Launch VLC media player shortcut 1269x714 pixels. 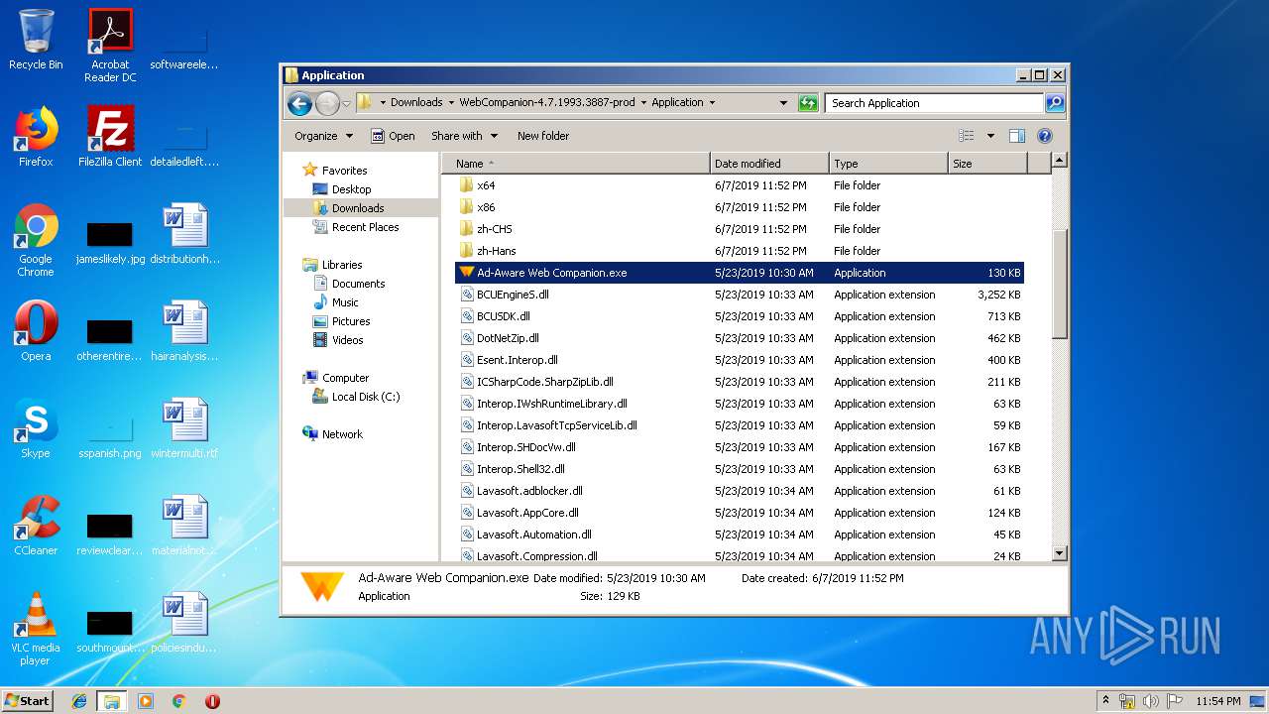click(x=36, y=629)
